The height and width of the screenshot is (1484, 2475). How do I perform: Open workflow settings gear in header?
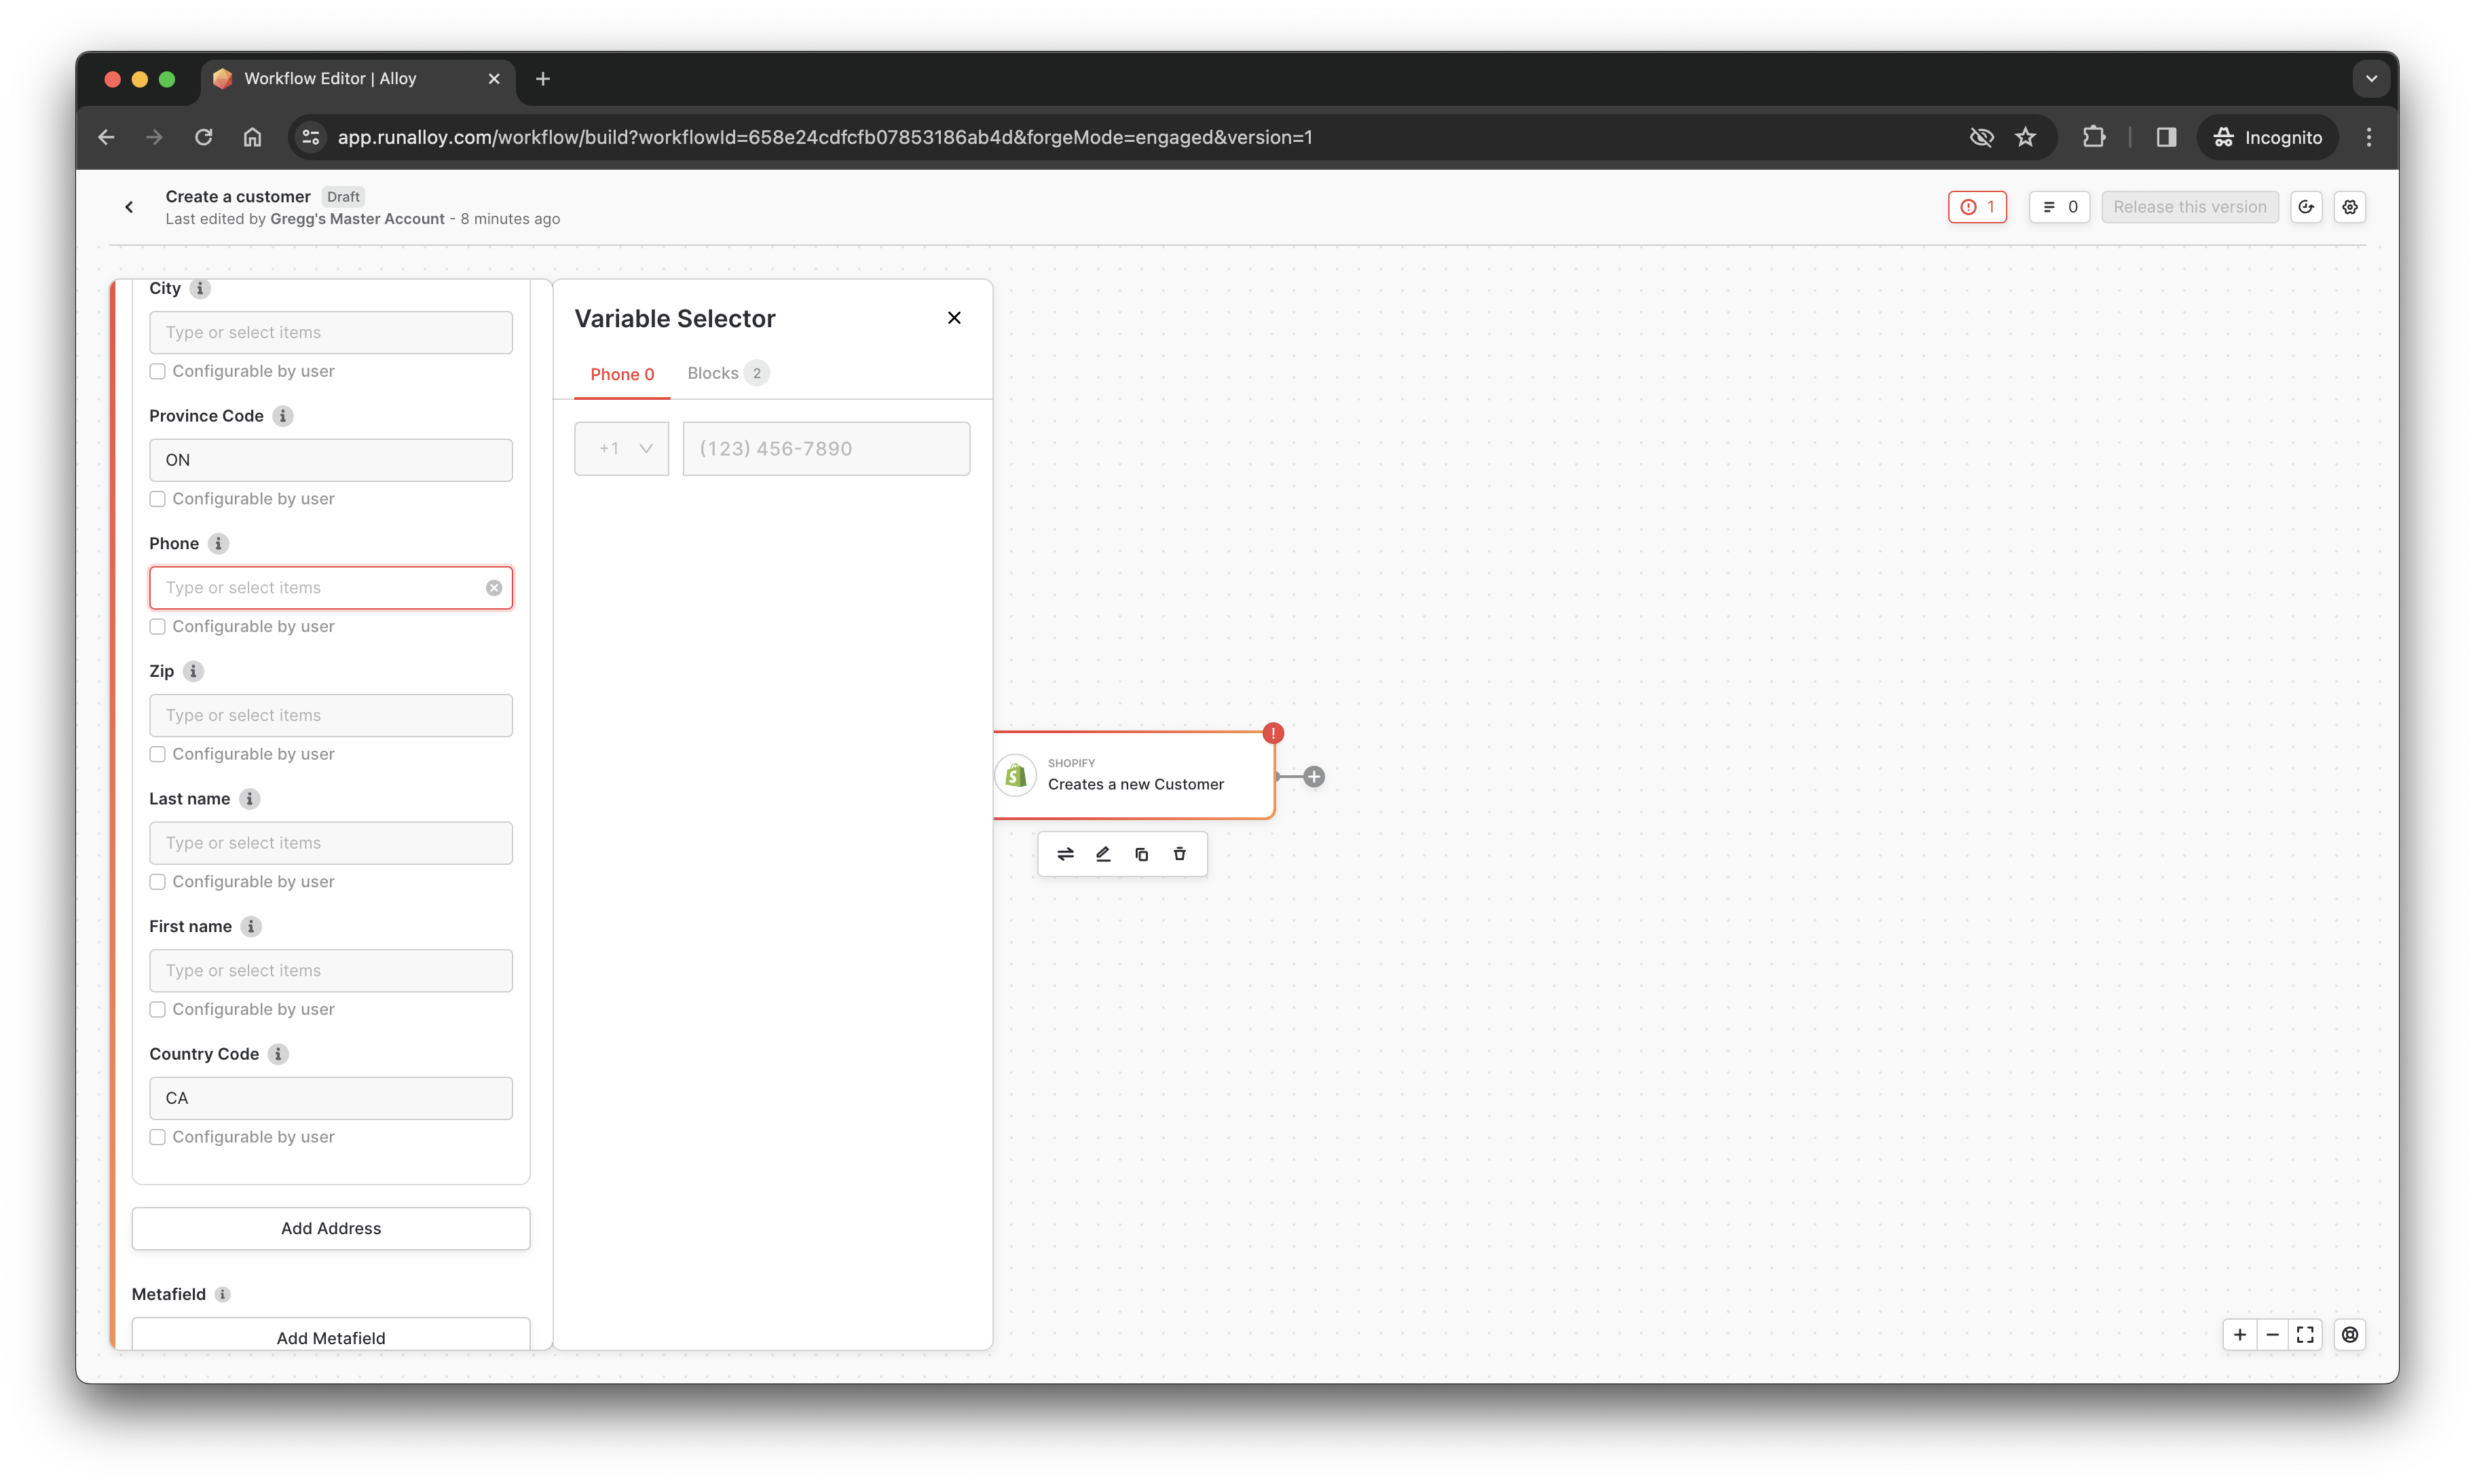click(x=2350, y=207)
